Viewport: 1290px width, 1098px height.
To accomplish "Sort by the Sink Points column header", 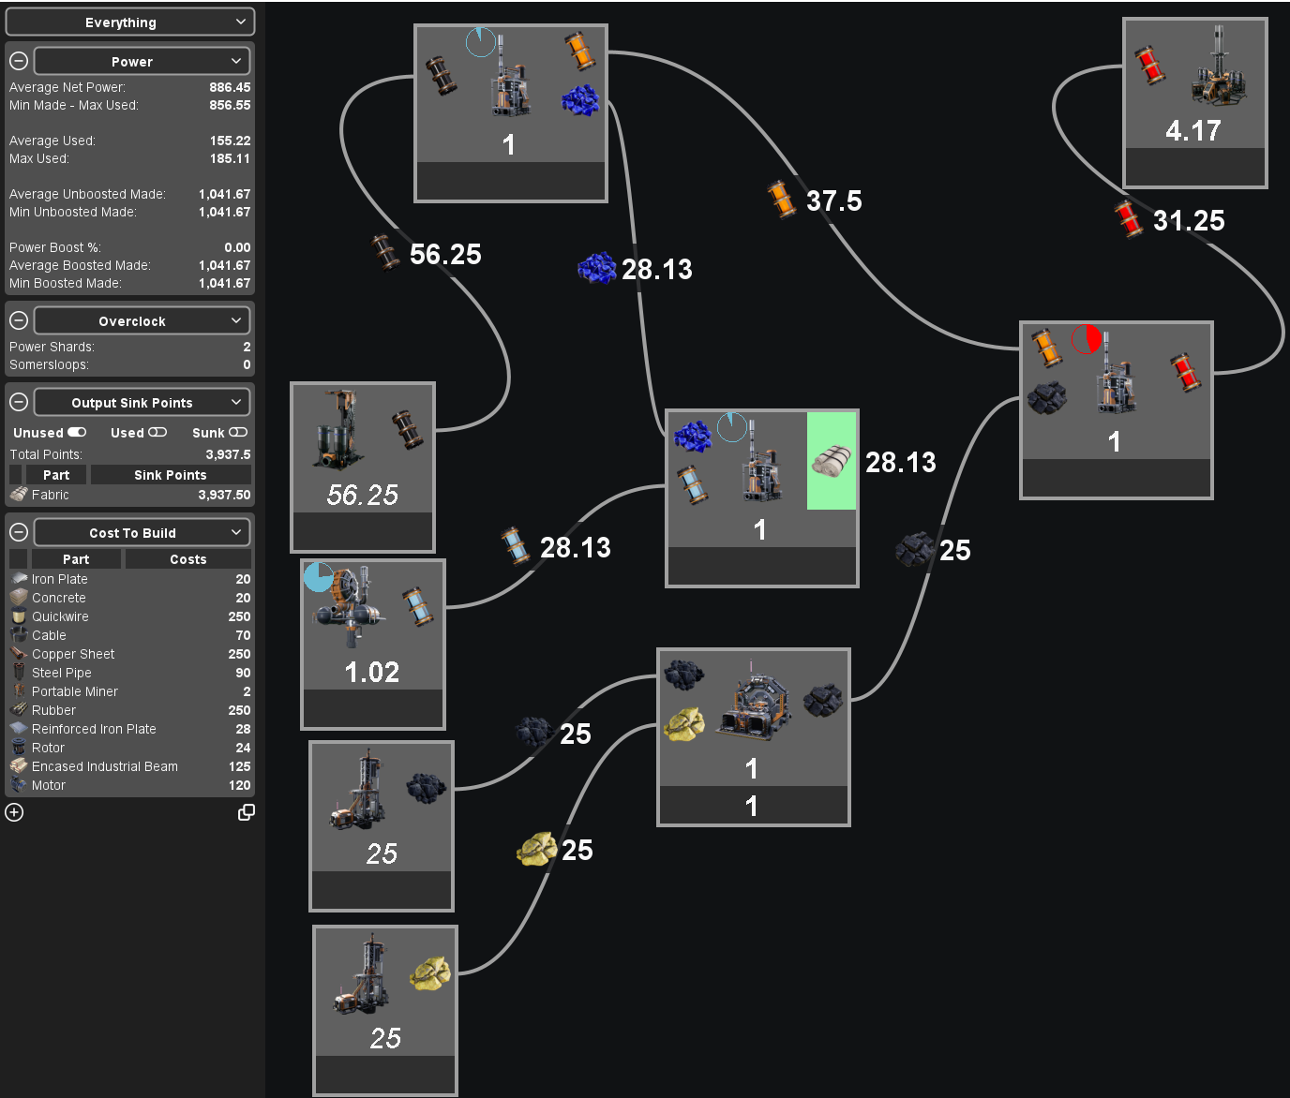I will coord(171,475).
